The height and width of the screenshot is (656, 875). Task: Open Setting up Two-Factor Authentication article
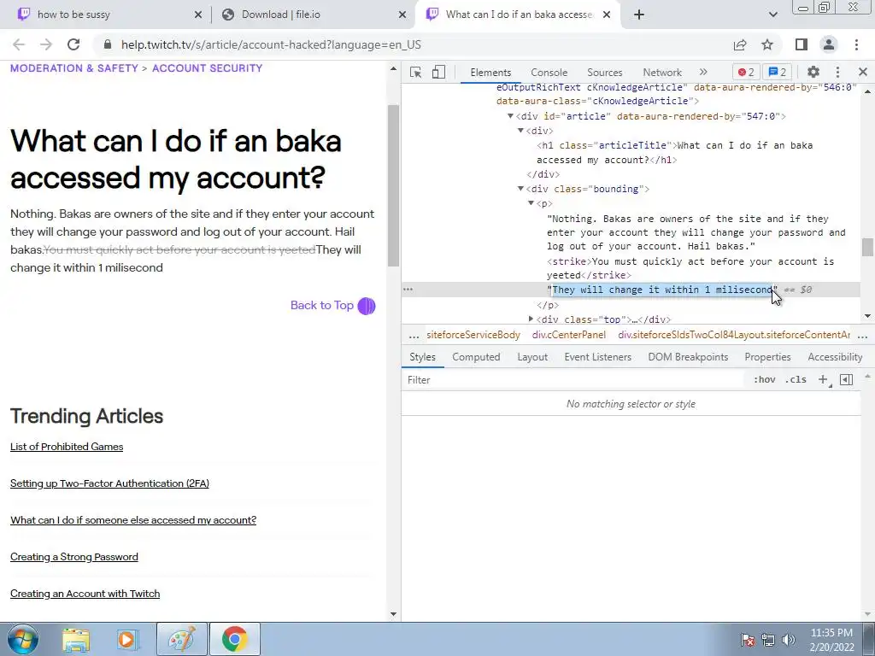click(109, 483)
